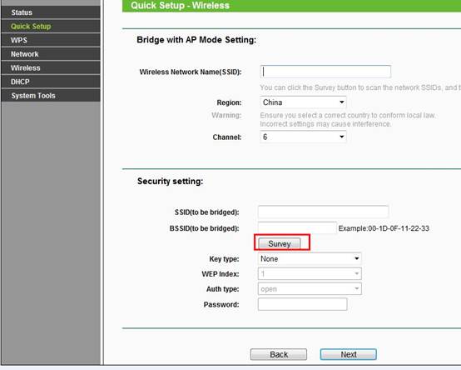Click the Next button
Image resolution: width=461 pixels, height=370 pixels.
click(x=349, y=354)
